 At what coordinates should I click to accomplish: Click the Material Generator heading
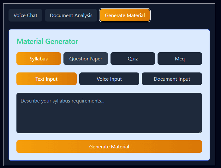pos(47,41)
